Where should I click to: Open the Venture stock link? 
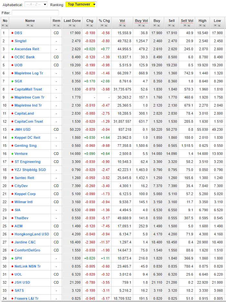click(x=21, y=154)
